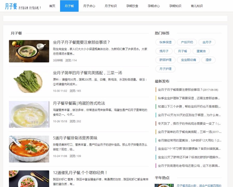Click the red pork rib soup thumbnail

point(29,149)
